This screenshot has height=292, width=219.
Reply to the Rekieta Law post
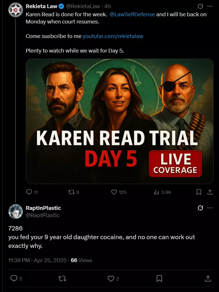[x=32, y=192]
